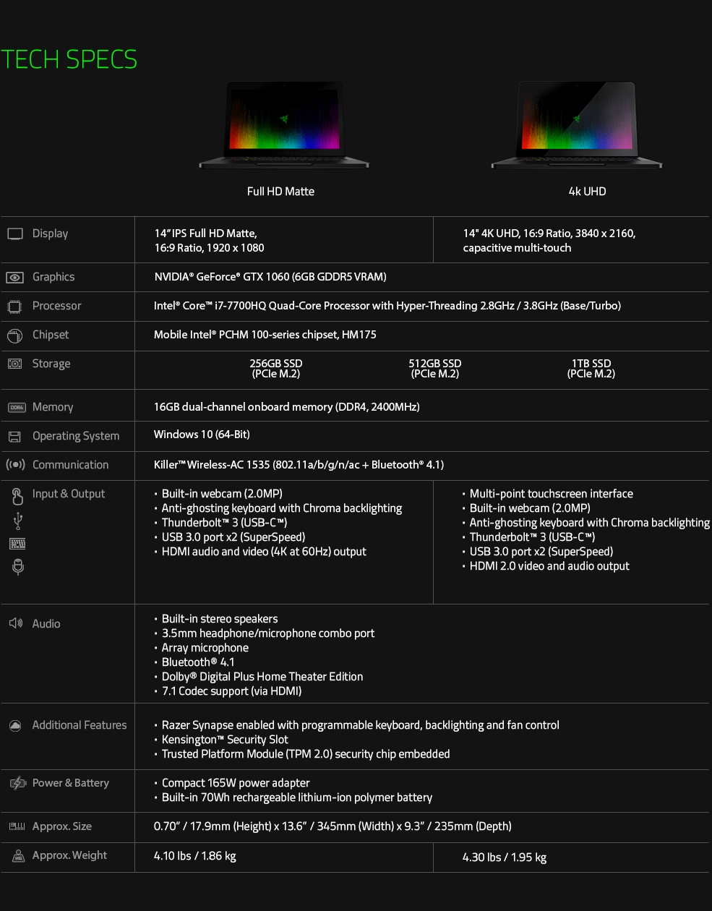This screenshot has width=712, height=911.
Task: Select the "Killer Wireless-AC 1535" text
Action: point(299,465)
